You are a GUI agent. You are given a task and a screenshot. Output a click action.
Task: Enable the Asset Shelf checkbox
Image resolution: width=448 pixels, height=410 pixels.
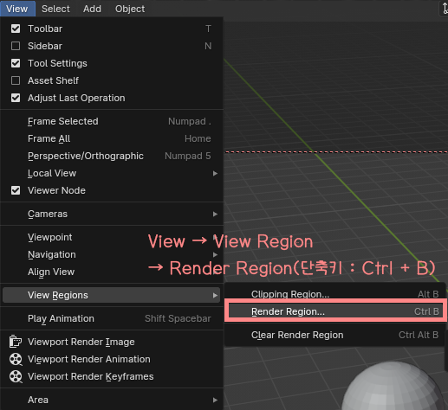16,80
